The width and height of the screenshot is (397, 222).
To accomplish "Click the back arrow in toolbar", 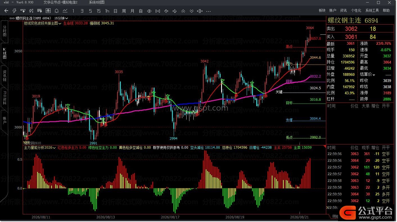I will 6,11.
